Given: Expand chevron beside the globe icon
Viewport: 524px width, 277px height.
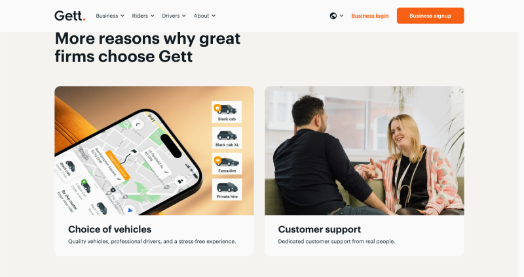Looking at the screenshot, I should [341, 16].
